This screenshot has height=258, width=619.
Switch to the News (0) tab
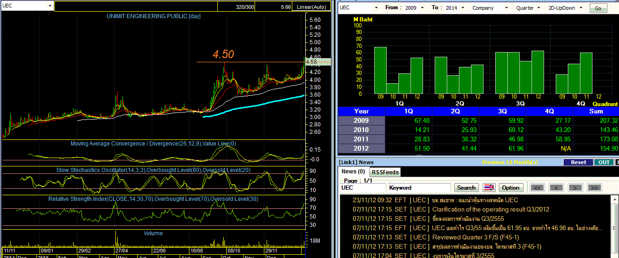coord(353,172)
